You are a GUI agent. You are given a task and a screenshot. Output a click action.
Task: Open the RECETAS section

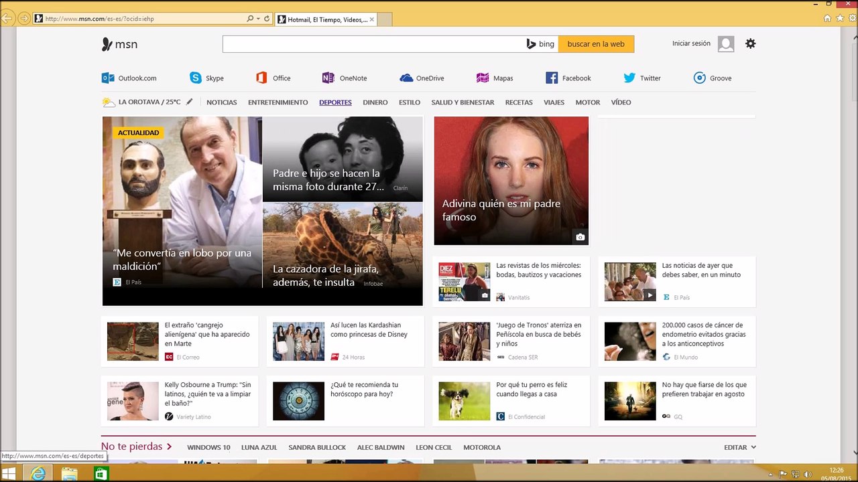click(519, 102)
